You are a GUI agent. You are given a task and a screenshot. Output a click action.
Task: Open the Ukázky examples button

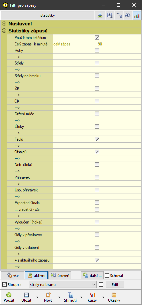pyautogui.click(x=114, y=297)
